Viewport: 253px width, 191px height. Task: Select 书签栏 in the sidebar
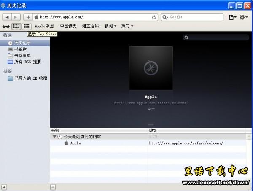(25, 49)
